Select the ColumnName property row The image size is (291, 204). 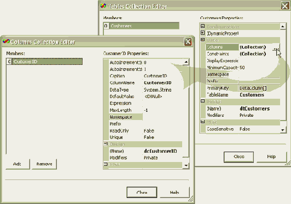click(145, 83)
